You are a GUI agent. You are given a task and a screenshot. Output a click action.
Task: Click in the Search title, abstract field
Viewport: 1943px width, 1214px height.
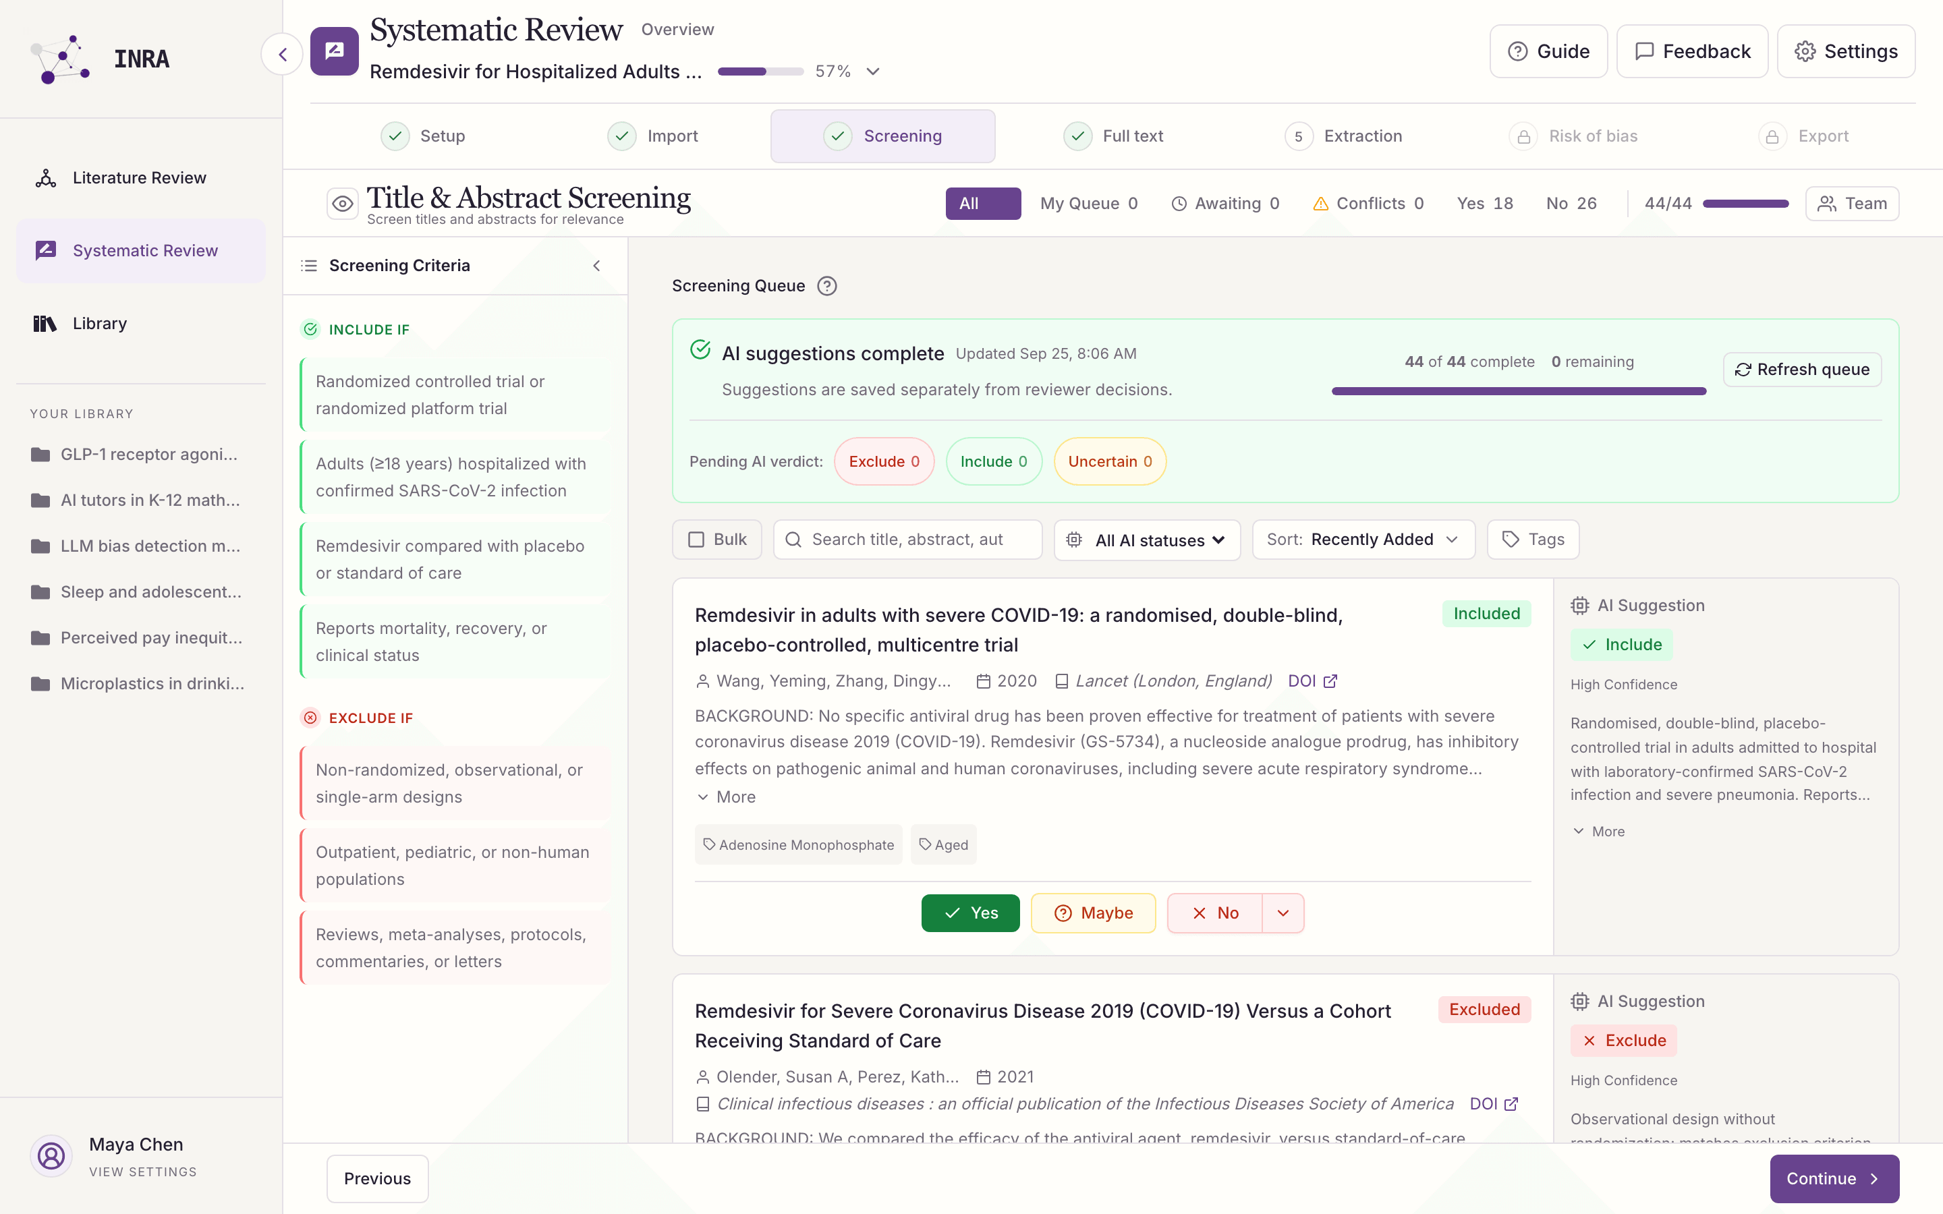(x=907, y=540)
